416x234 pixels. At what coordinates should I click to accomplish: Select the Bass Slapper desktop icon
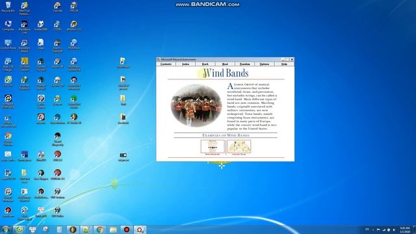click(x=41, y=175)
